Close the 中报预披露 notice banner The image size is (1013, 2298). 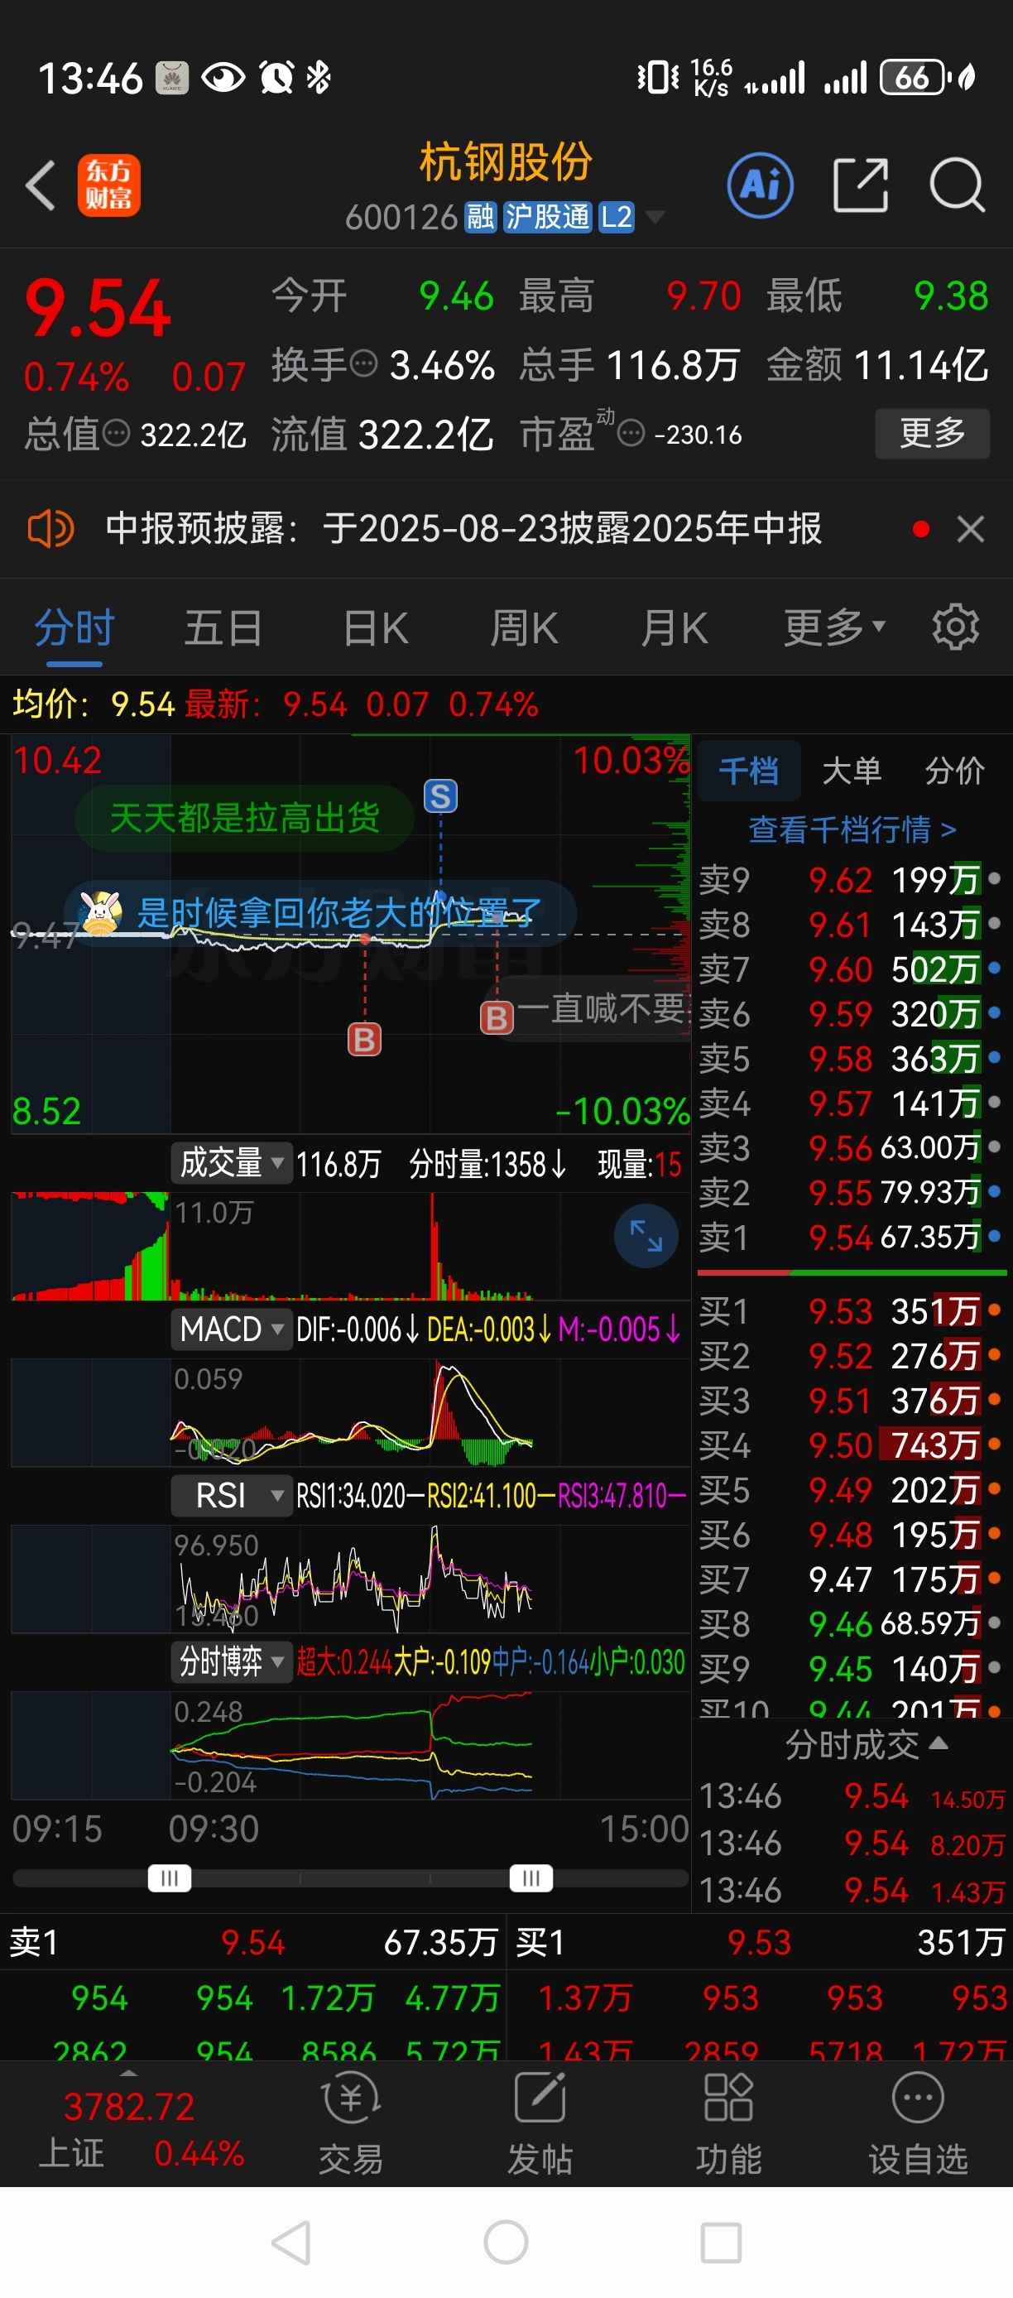970,529
